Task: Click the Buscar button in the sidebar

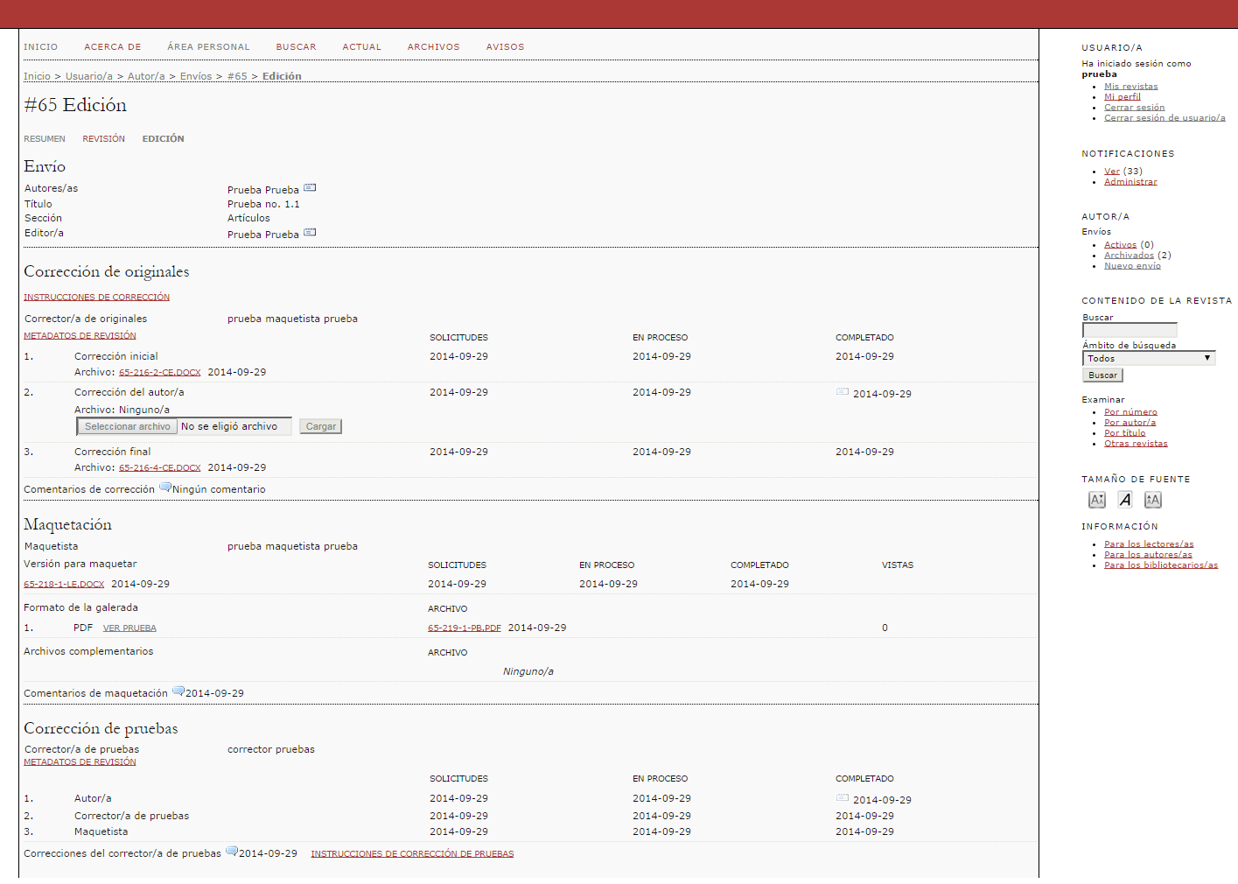Action: tap(1102, 375)
